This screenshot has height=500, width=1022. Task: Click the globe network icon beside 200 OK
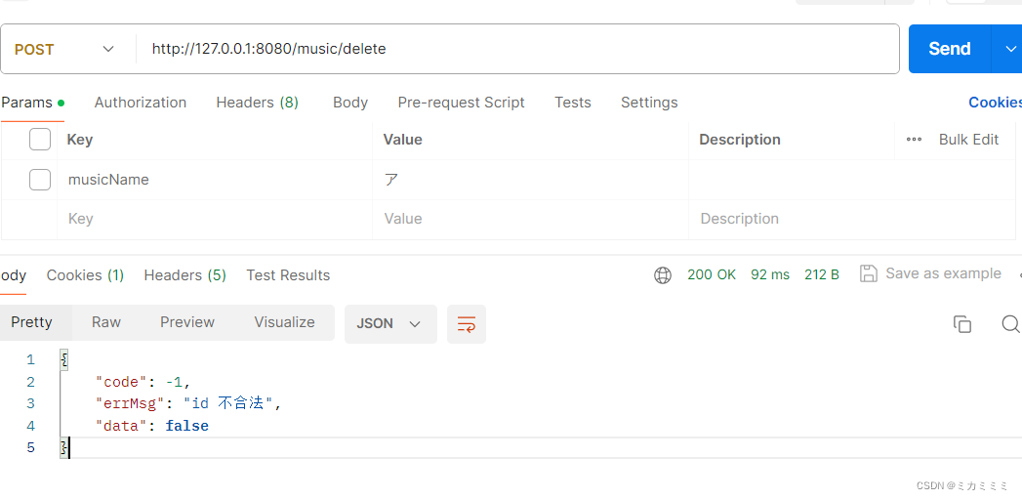662,275
